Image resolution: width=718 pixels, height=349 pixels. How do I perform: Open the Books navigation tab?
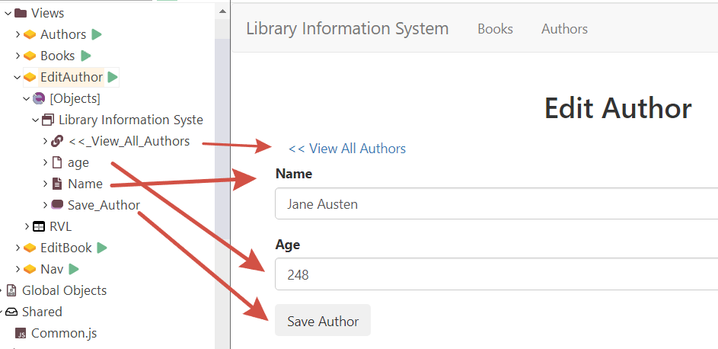[x=495, y=29]
